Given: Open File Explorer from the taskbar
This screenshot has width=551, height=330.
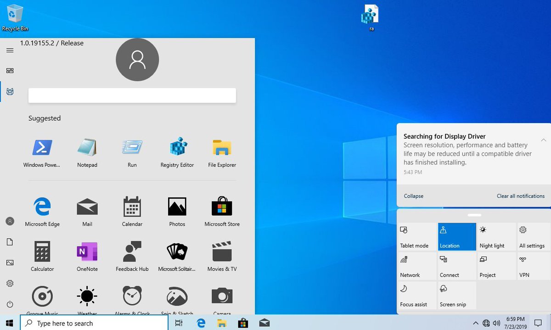Looking at the screenshot, I should pos(222,323).
